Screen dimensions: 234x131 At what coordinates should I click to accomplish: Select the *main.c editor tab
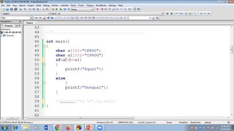point(29,23)
